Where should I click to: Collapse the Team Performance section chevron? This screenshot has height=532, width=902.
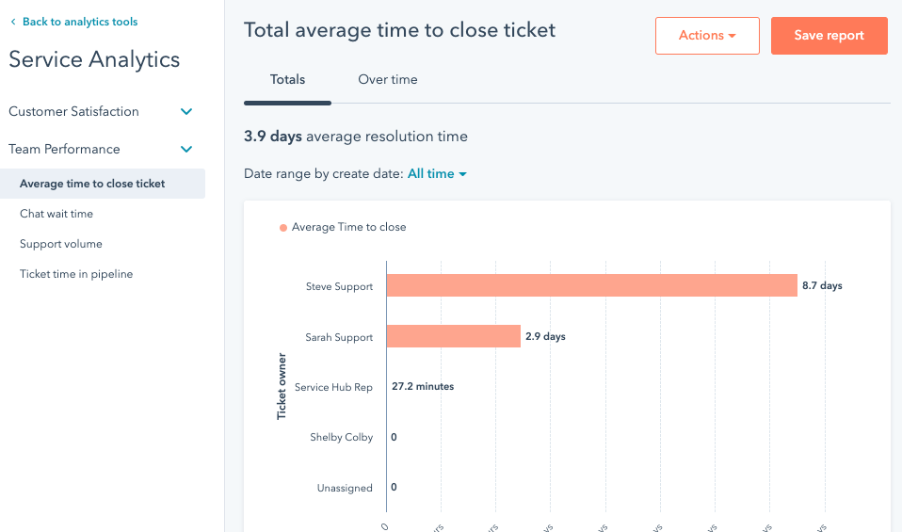click(x=186, y=150)
